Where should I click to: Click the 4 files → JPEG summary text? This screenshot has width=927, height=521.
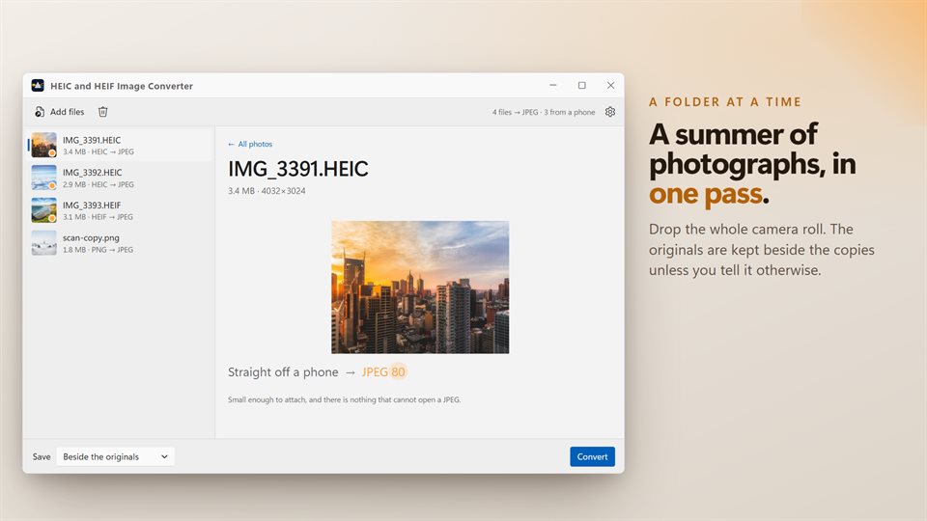544,112
